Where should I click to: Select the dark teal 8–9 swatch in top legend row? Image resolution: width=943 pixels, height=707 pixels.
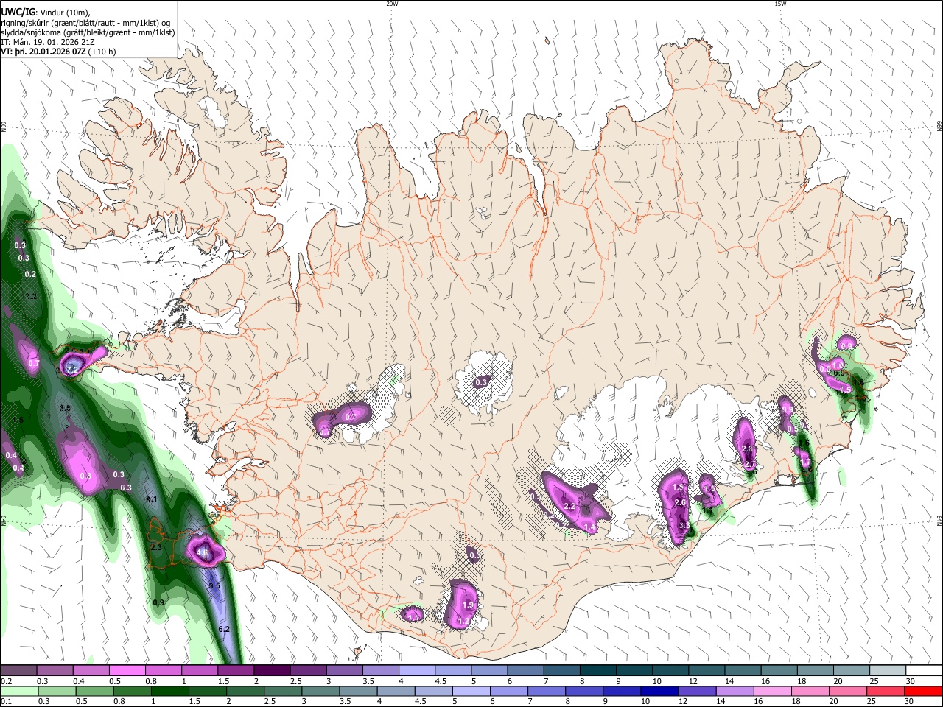click(597, 671)
